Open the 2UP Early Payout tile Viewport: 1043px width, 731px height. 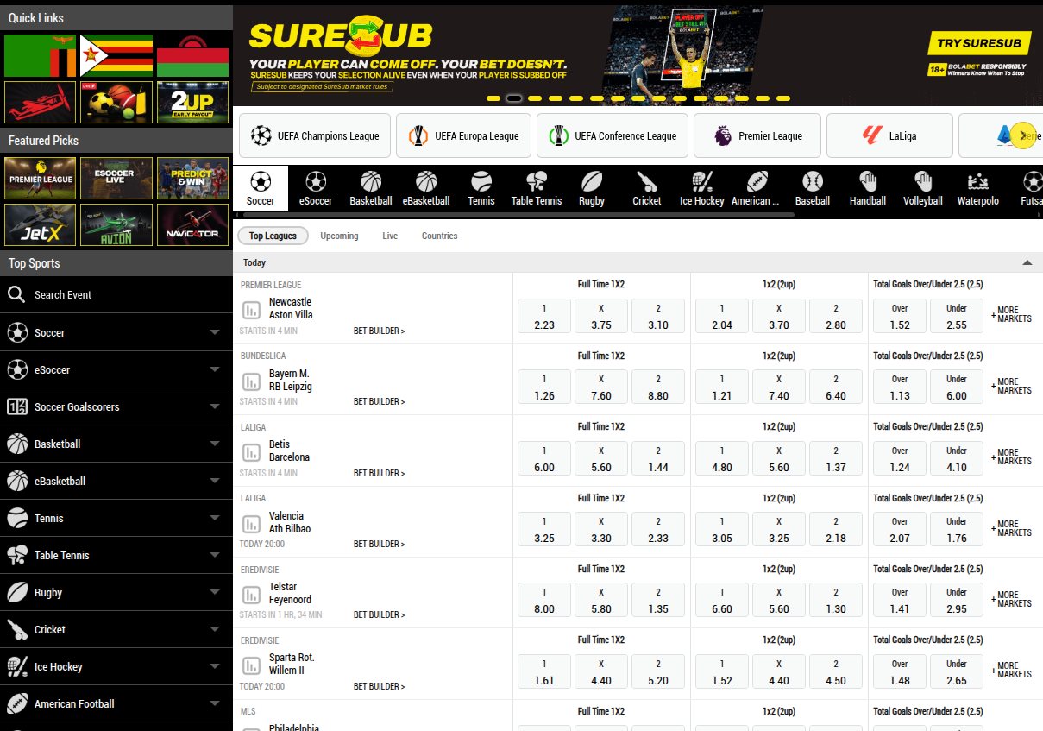[192, 102]
